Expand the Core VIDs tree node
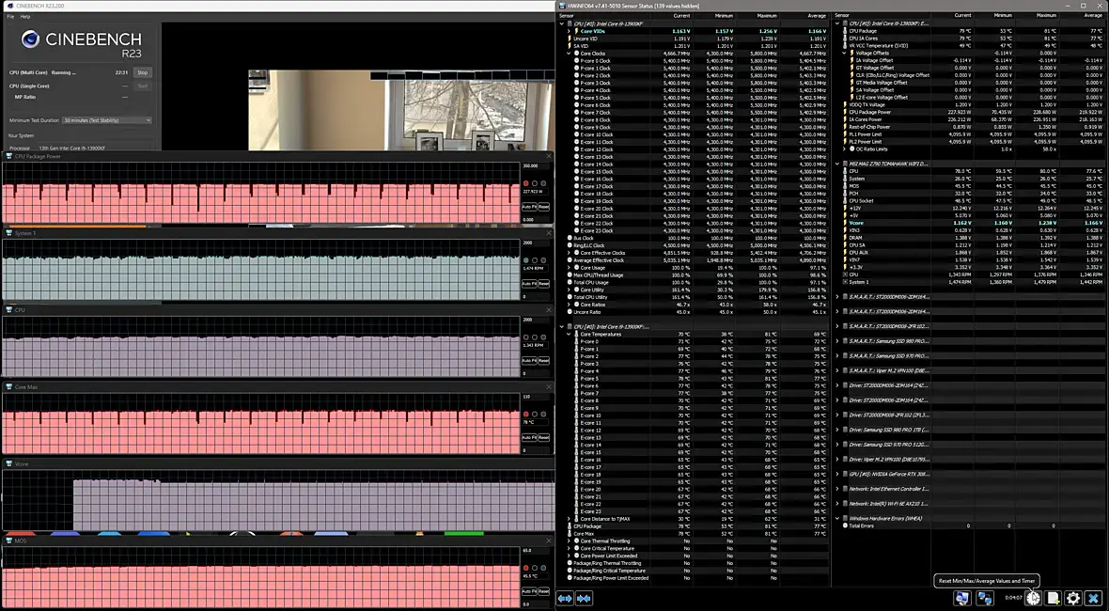Viewport: 1109px width, 611px height. (x=569, y=31)
